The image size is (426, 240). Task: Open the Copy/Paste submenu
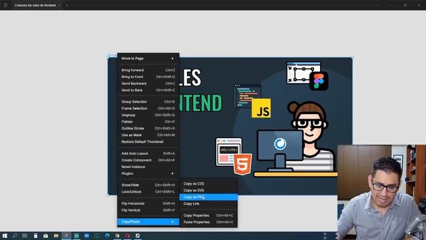148,222
